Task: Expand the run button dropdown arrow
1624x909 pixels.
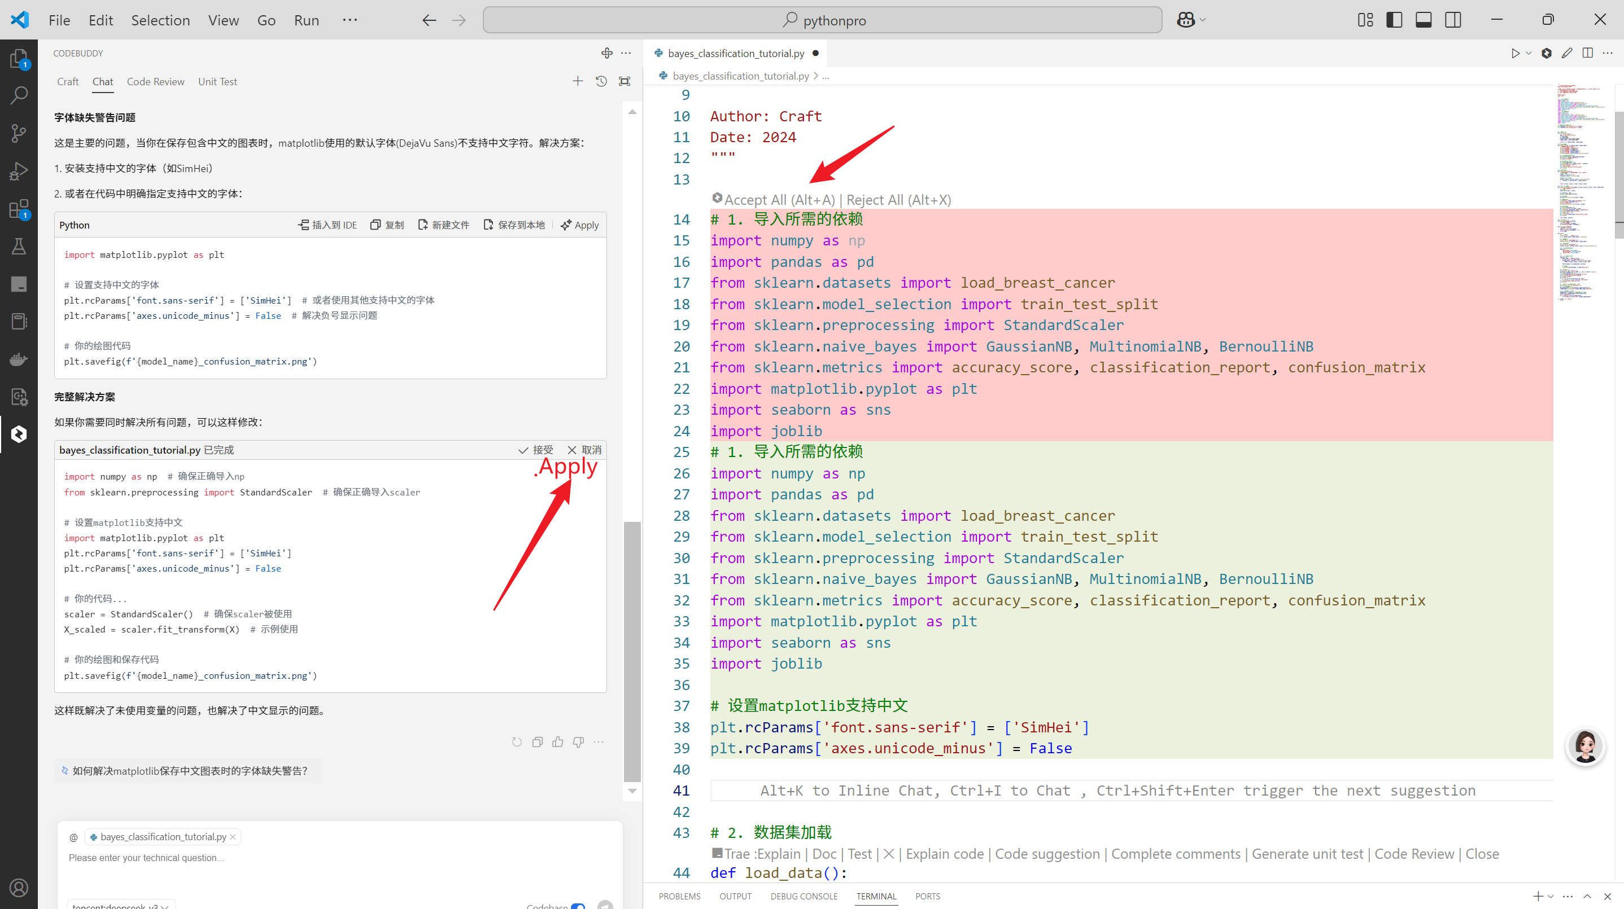Action: tap(1529, 54)
